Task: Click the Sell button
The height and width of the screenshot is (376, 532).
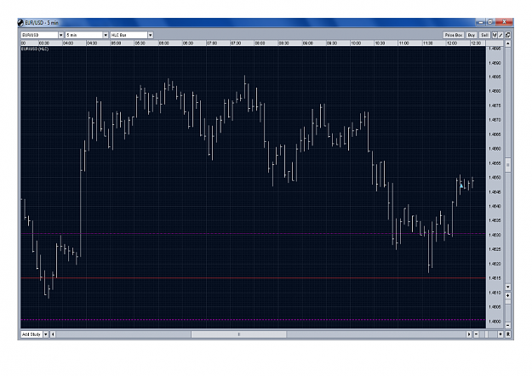Action: point(484,35)
